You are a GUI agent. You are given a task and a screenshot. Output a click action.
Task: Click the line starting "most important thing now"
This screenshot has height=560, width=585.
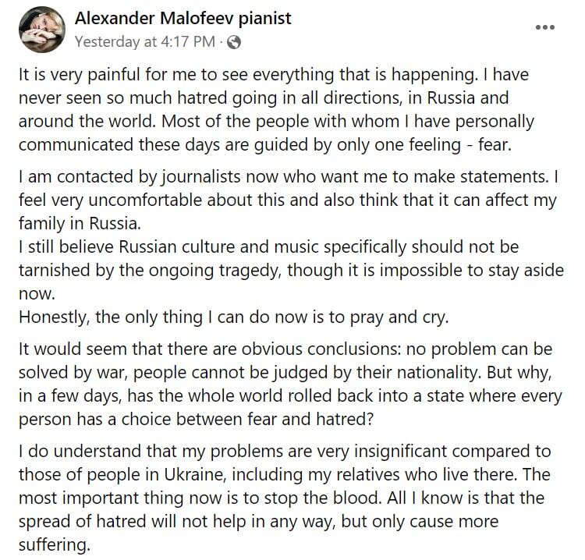[x=285, y=498]
